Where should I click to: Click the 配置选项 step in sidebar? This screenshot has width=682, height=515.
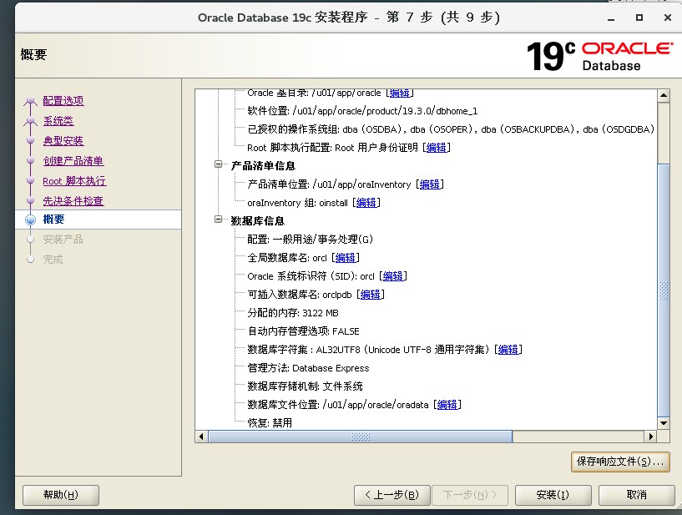click(x=63, y=101)
